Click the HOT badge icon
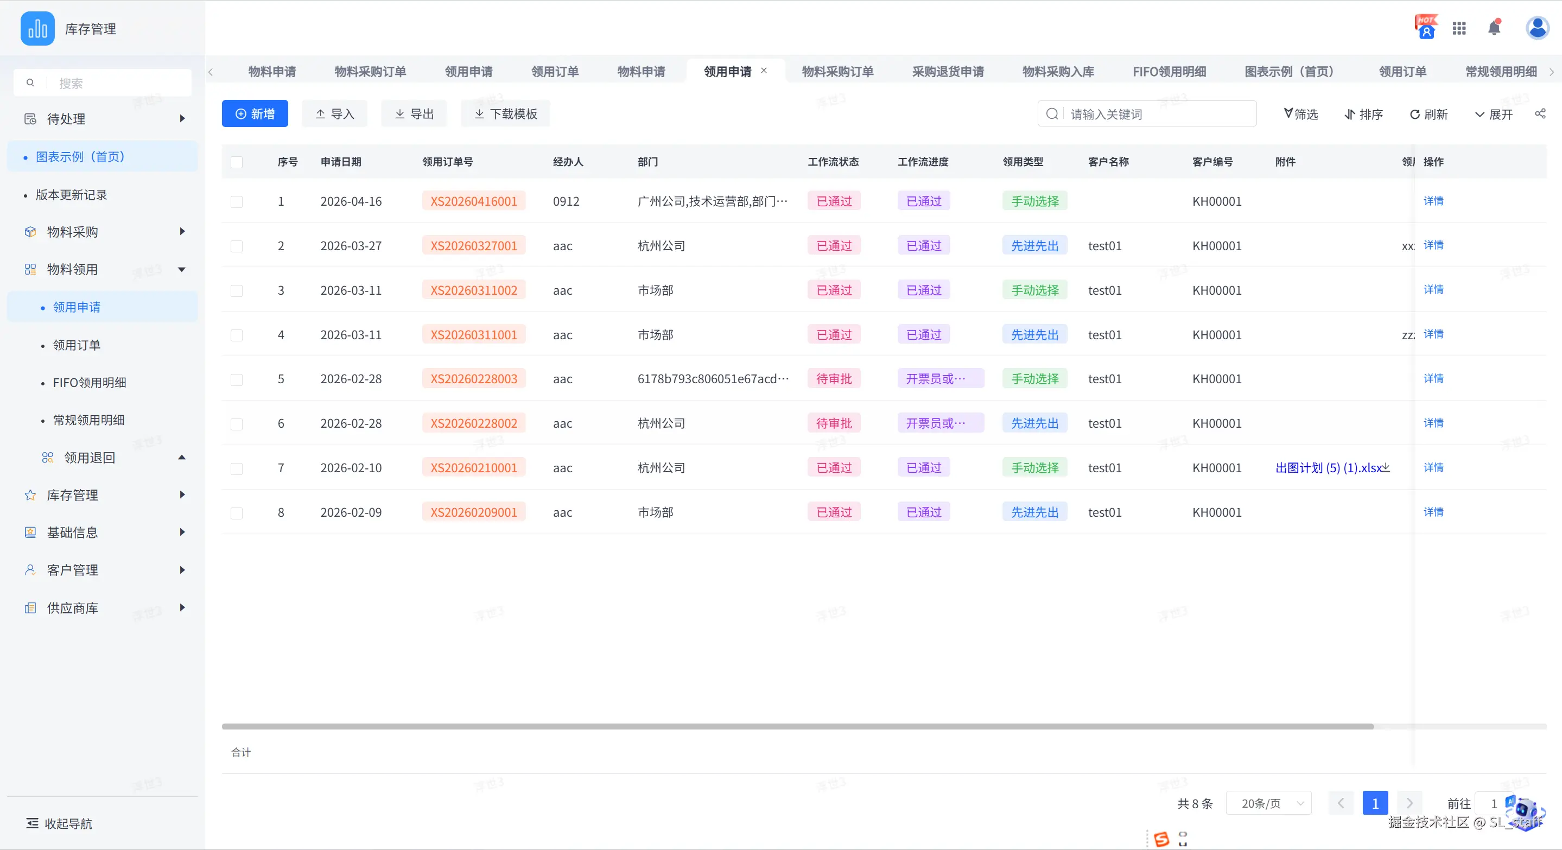This screenshot has width=1562, height=850. coord(1426,27)
